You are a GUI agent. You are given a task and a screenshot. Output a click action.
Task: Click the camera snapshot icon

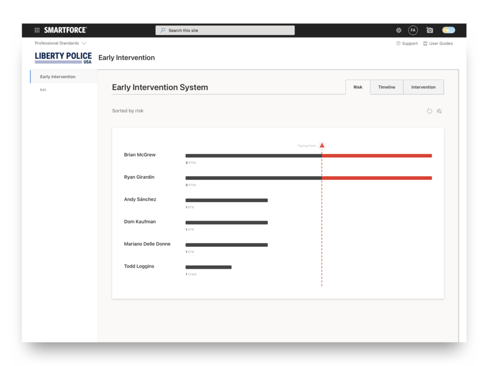coord(429,30)
